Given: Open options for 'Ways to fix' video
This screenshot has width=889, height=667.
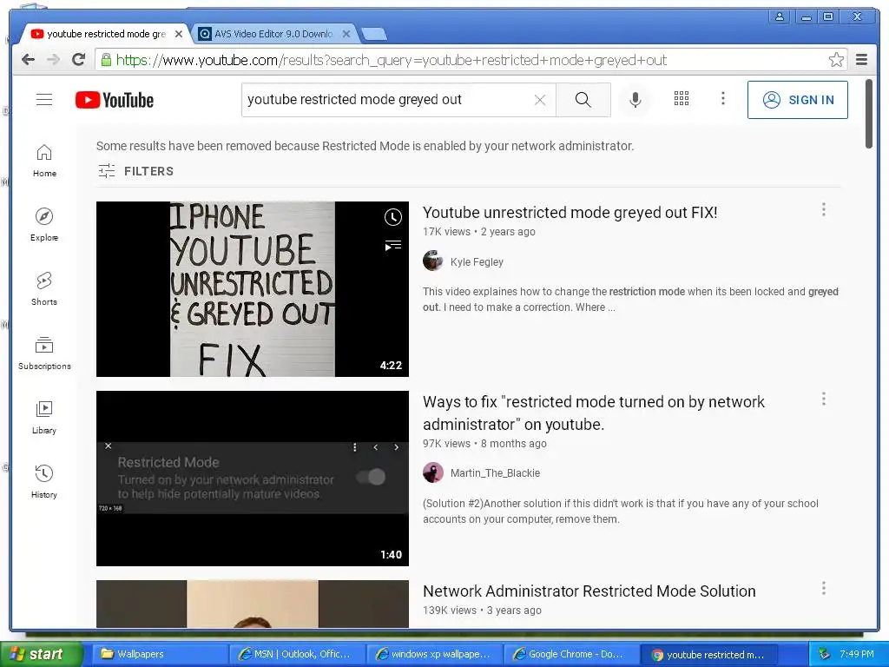Looking at the screenshot, I should pyautogui.click(x=824, y=400).
